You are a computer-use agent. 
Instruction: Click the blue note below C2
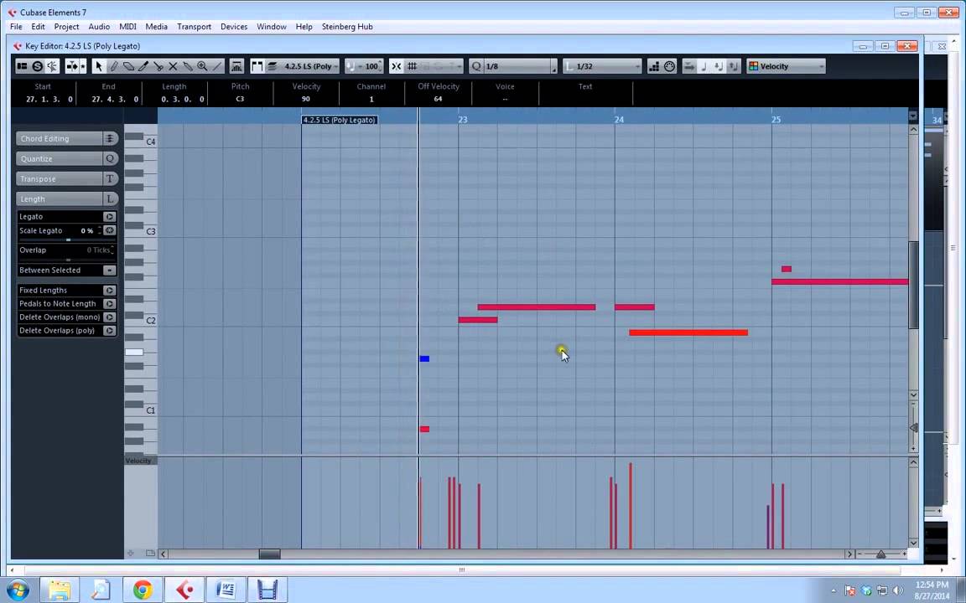[x=424, y=358]
